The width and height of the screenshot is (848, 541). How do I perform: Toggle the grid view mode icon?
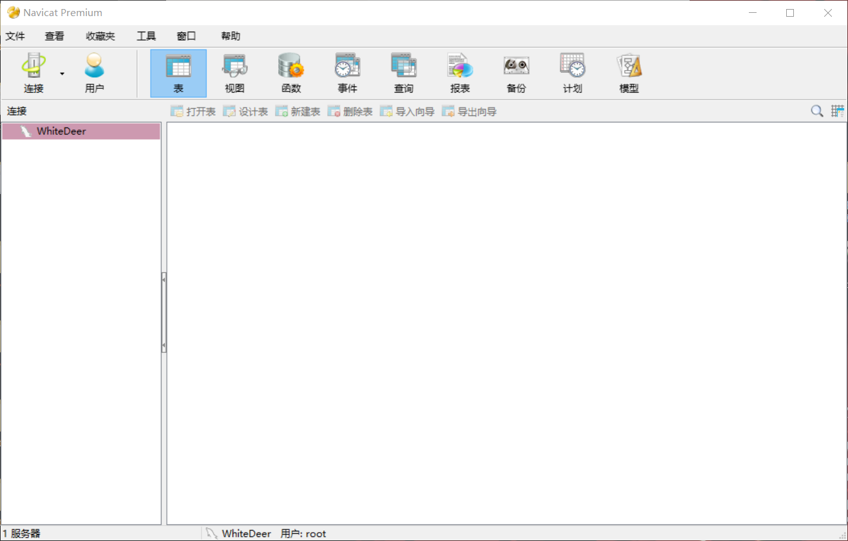point(837,111)
